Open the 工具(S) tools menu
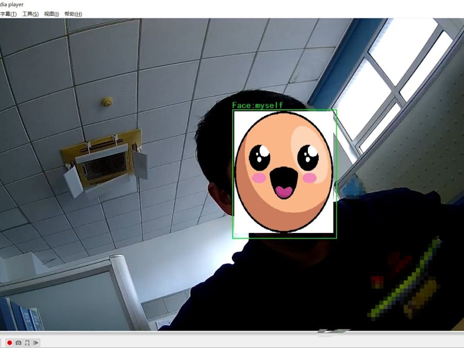The width and height of the screenshot is (464, 348). click(x=30, y=14)
